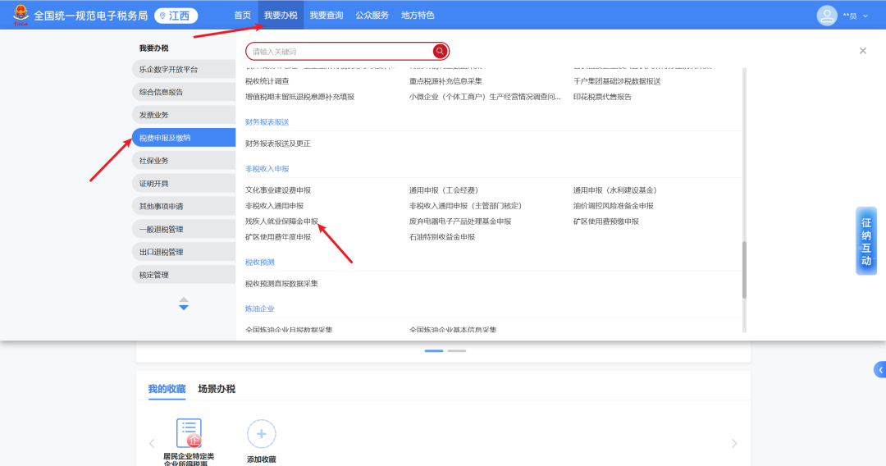Image resolution: width=886 pixels, height=466 pixels.
Task: Switch to the 场景办税 tab
Action: tap(217, 389)
